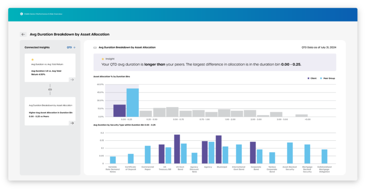Viewport: 367px width, 190px height.
Task: Open arrow on Higher Avg Asset Allocation card
Action: tap(72, 123)
